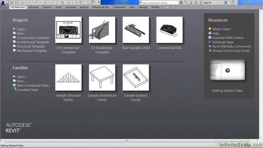Select the Text tool 'A' icon
Screen dimensions: 263x148
tap(62, 2)
